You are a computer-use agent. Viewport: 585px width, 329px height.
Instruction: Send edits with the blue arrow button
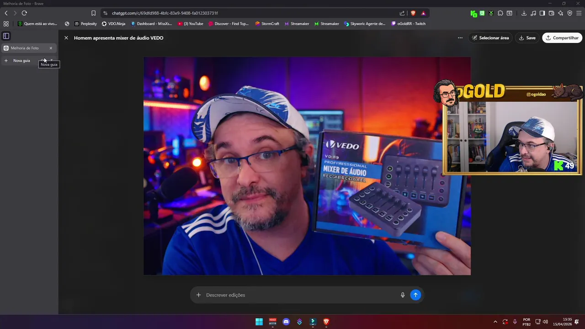[415, 295]
